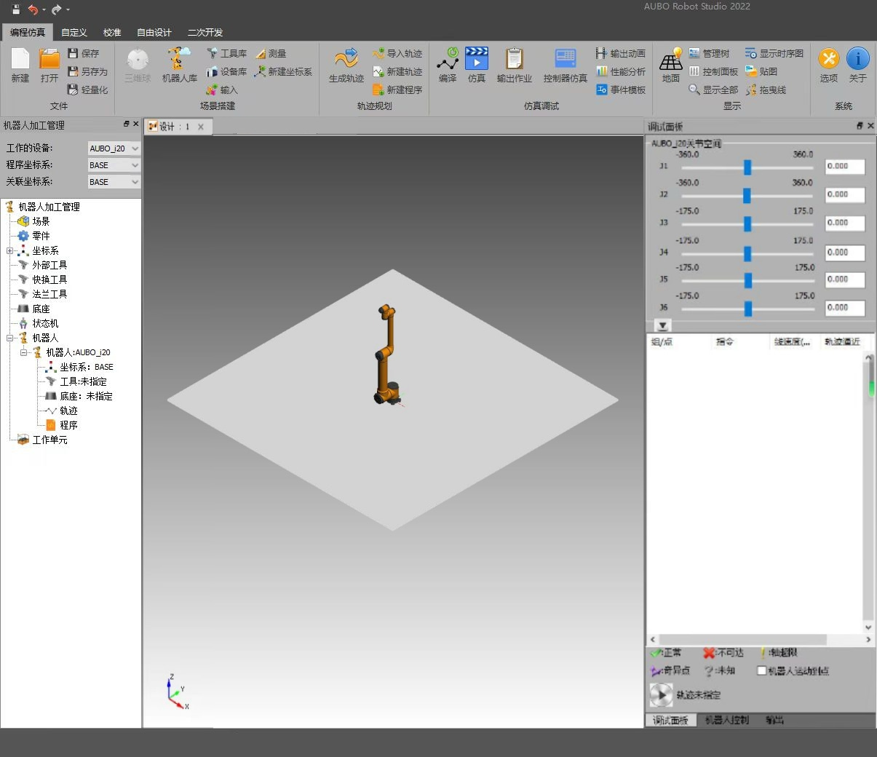Click 新建坐标系 to add coordinate system
877x757 pixels.
(283, 71)
